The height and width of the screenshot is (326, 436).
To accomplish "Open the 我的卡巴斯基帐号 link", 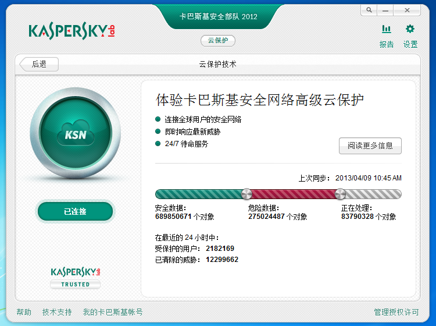I will tap(113, 312).
